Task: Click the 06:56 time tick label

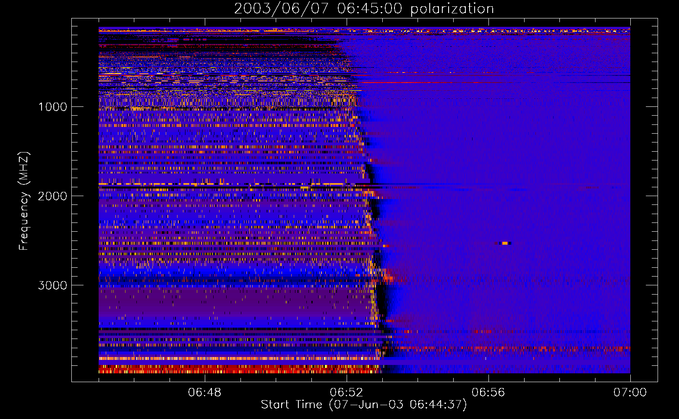Action: (488, 393)
